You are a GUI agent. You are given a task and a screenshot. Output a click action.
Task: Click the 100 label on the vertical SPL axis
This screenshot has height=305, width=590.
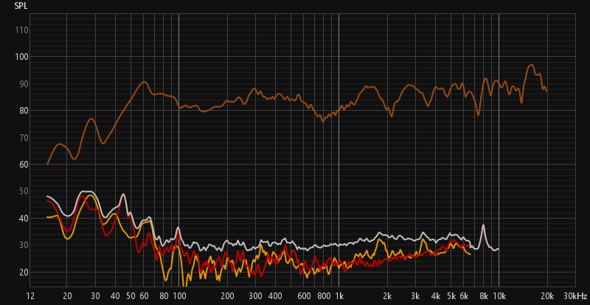pos(21,57)
